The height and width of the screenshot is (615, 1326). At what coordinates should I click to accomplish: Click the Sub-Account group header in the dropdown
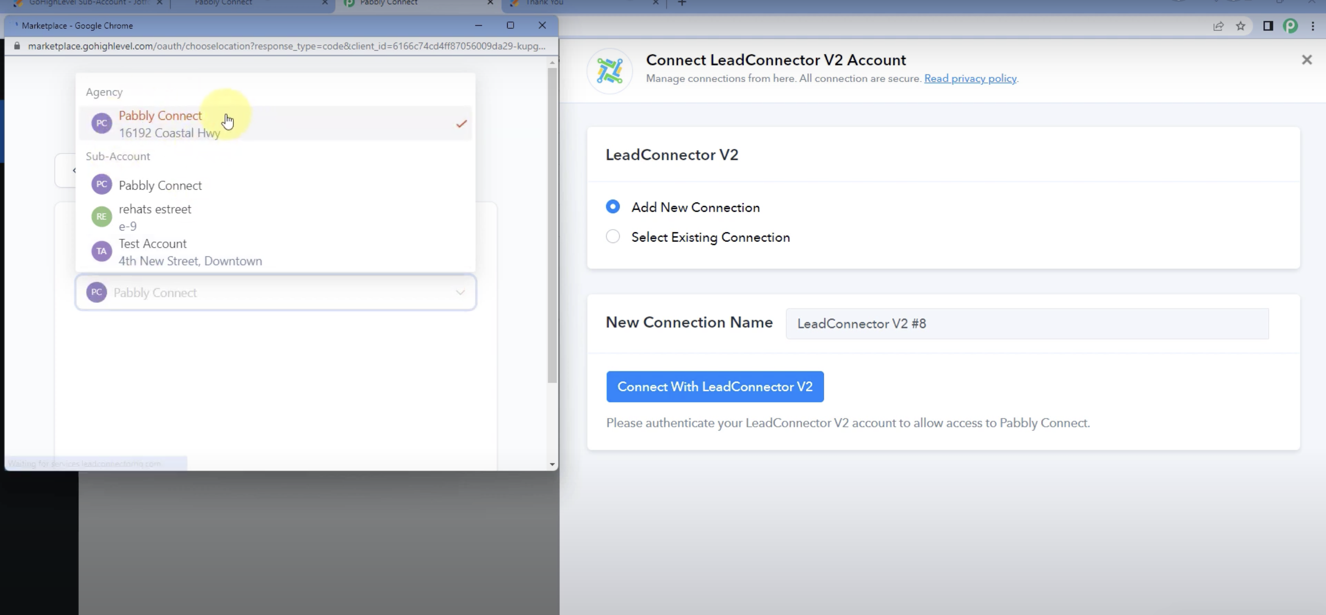coord(118,156)
